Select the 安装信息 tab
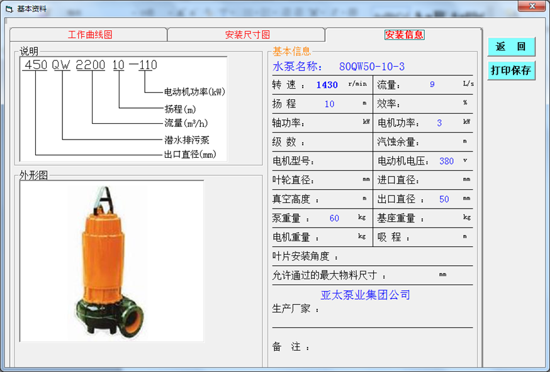The image size is (550, 372). pos(405,35)
